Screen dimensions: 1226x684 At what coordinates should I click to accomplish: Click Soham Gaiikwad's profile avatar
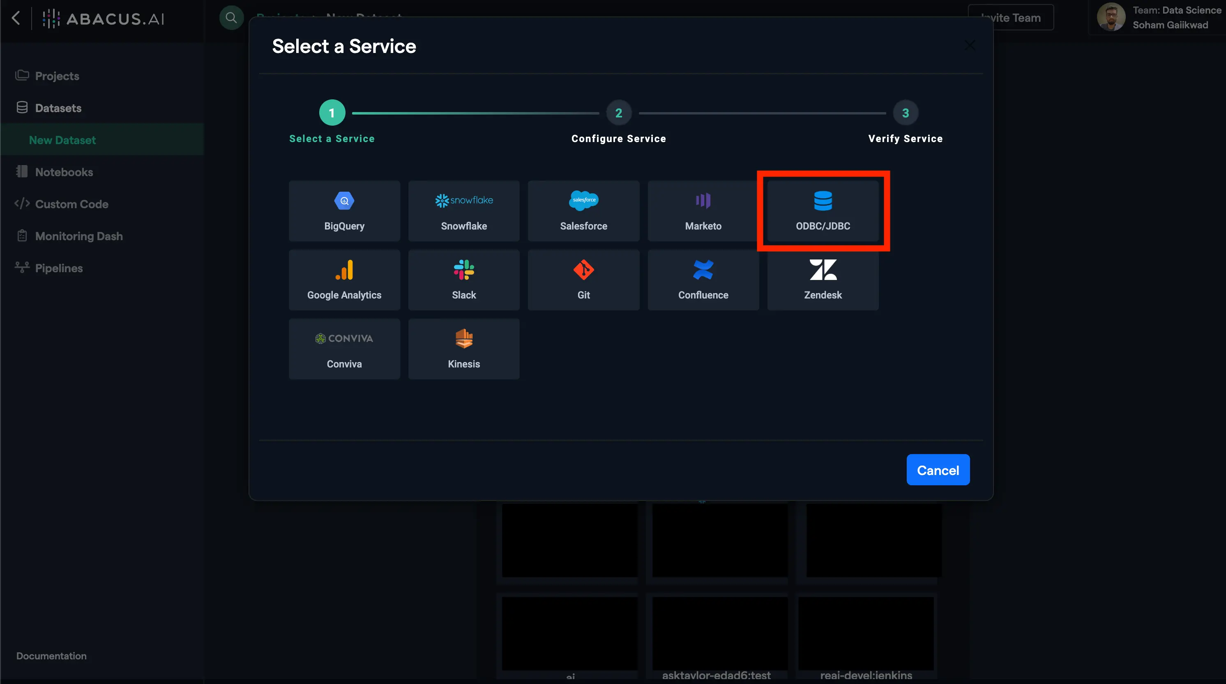pyautogui.click(x=1111, y=17)
